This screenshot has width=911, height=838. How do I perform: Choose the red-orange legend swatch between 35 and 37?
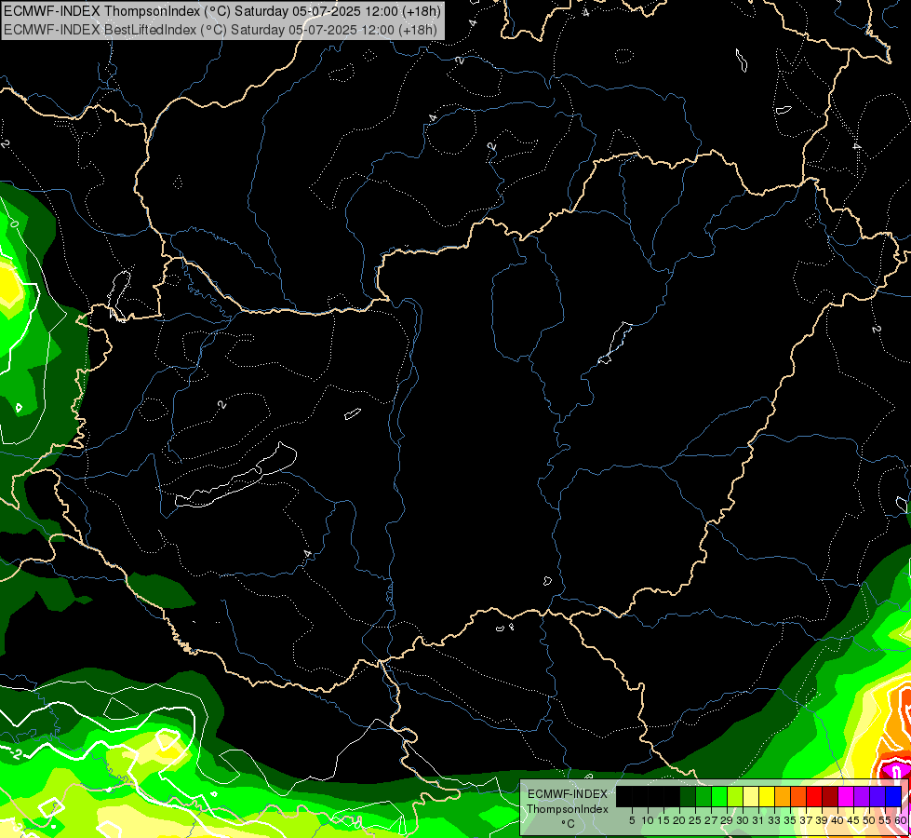coord(798,796)
